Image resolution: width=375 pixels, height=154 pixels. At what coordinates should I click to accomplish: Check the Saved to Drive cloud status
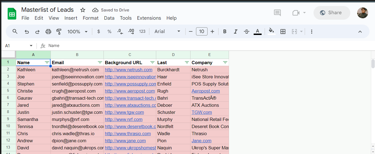(x=111, y=10)
